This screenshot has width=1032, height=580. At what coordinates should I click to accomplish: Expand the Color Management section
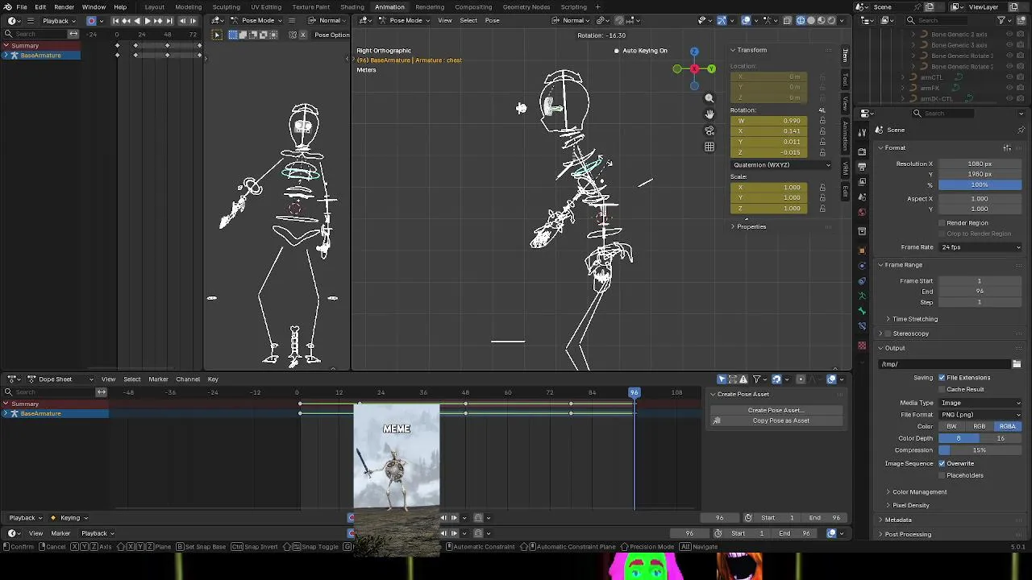(x=919, y=492)
